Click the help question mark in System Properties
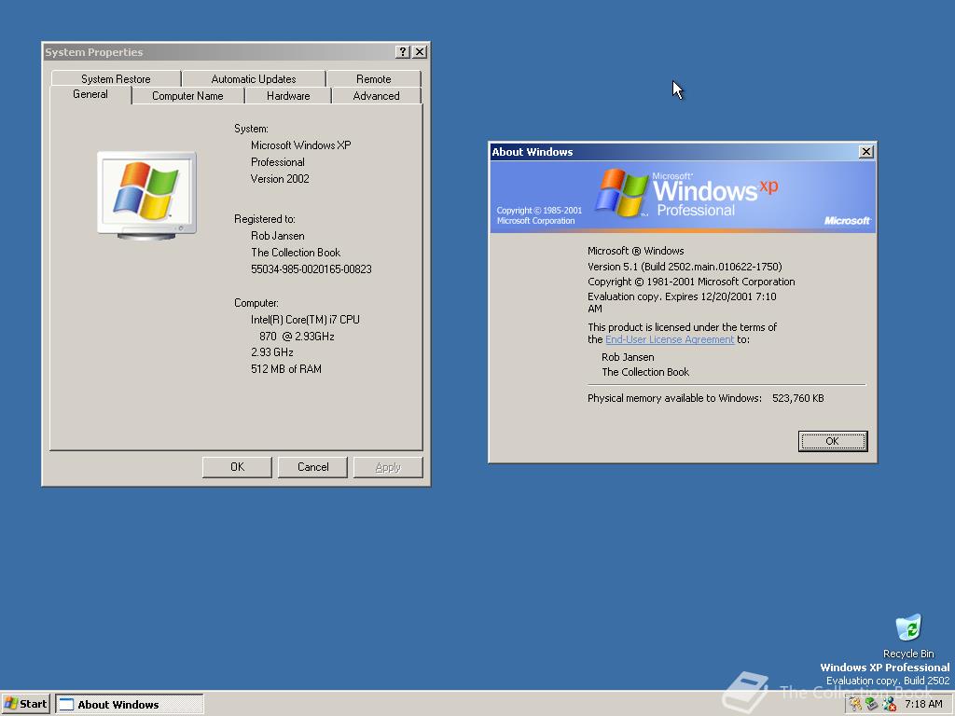 [x=403, y=52]
